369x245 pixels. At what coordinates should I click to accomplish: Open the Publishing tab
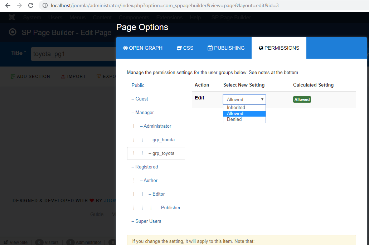[x=226, y=48]
